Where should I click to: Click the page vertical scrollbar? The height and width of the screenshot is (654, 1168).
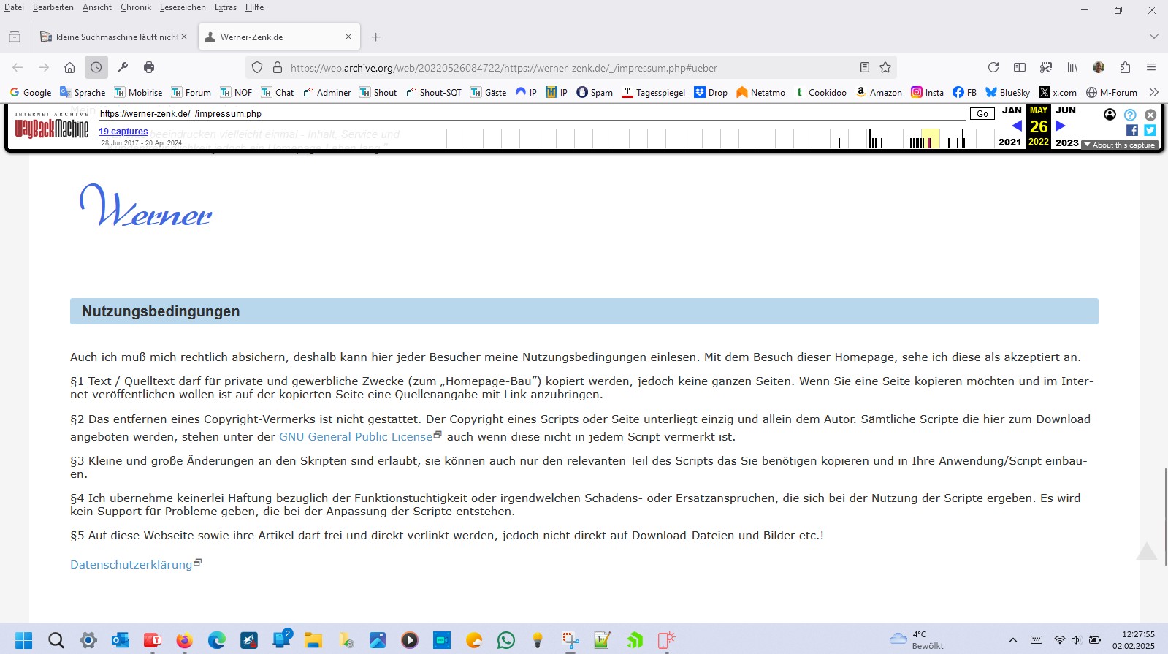pos(1166,515)
